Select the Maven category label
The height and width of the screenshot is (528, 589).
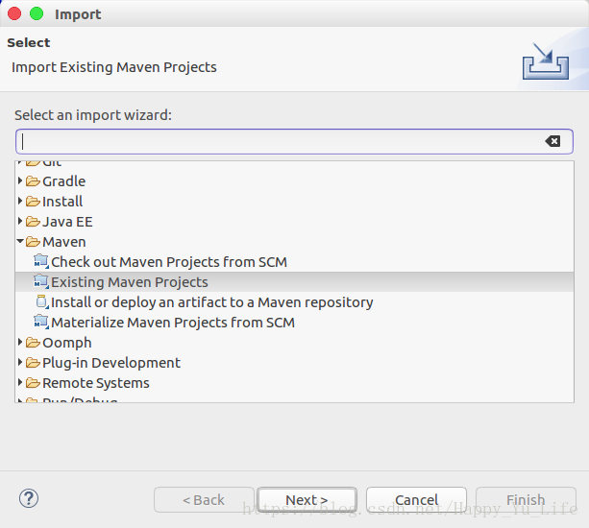coord(63,242)
